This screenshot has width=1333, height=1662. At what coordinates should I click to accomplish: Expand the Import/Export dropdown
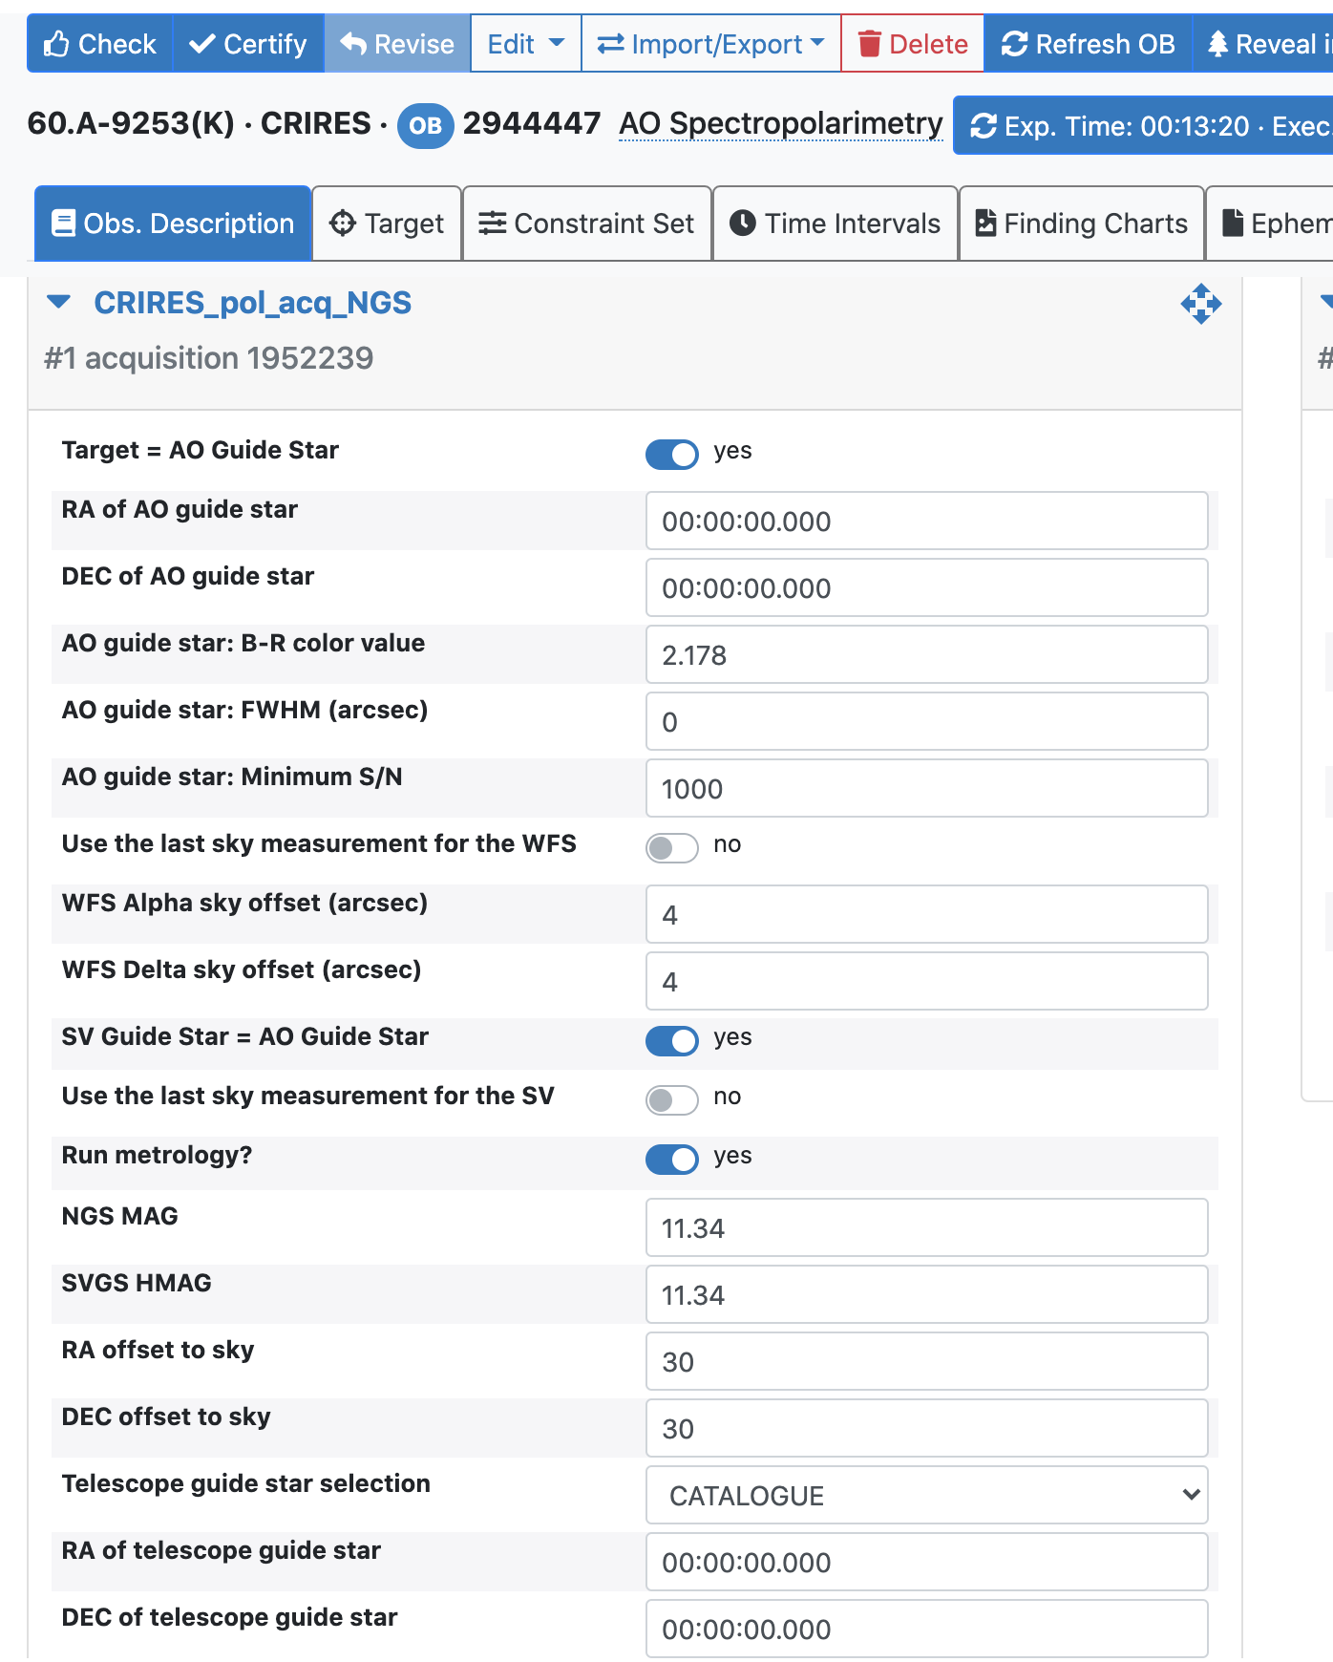[x=710, y=44]
